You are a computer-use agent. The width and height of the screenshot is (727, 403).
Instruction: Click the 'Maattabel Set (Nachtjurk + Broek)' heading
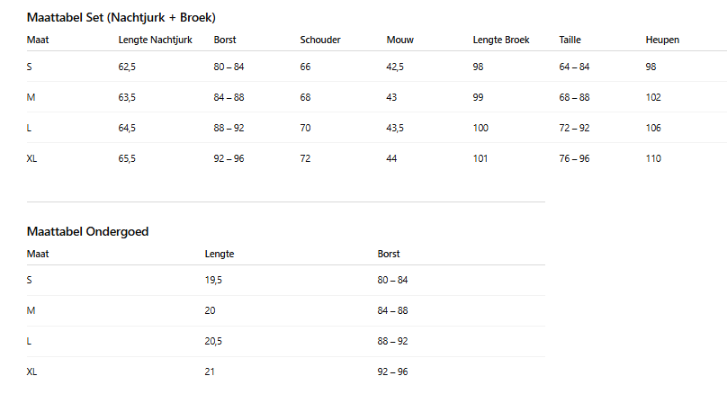121,17
